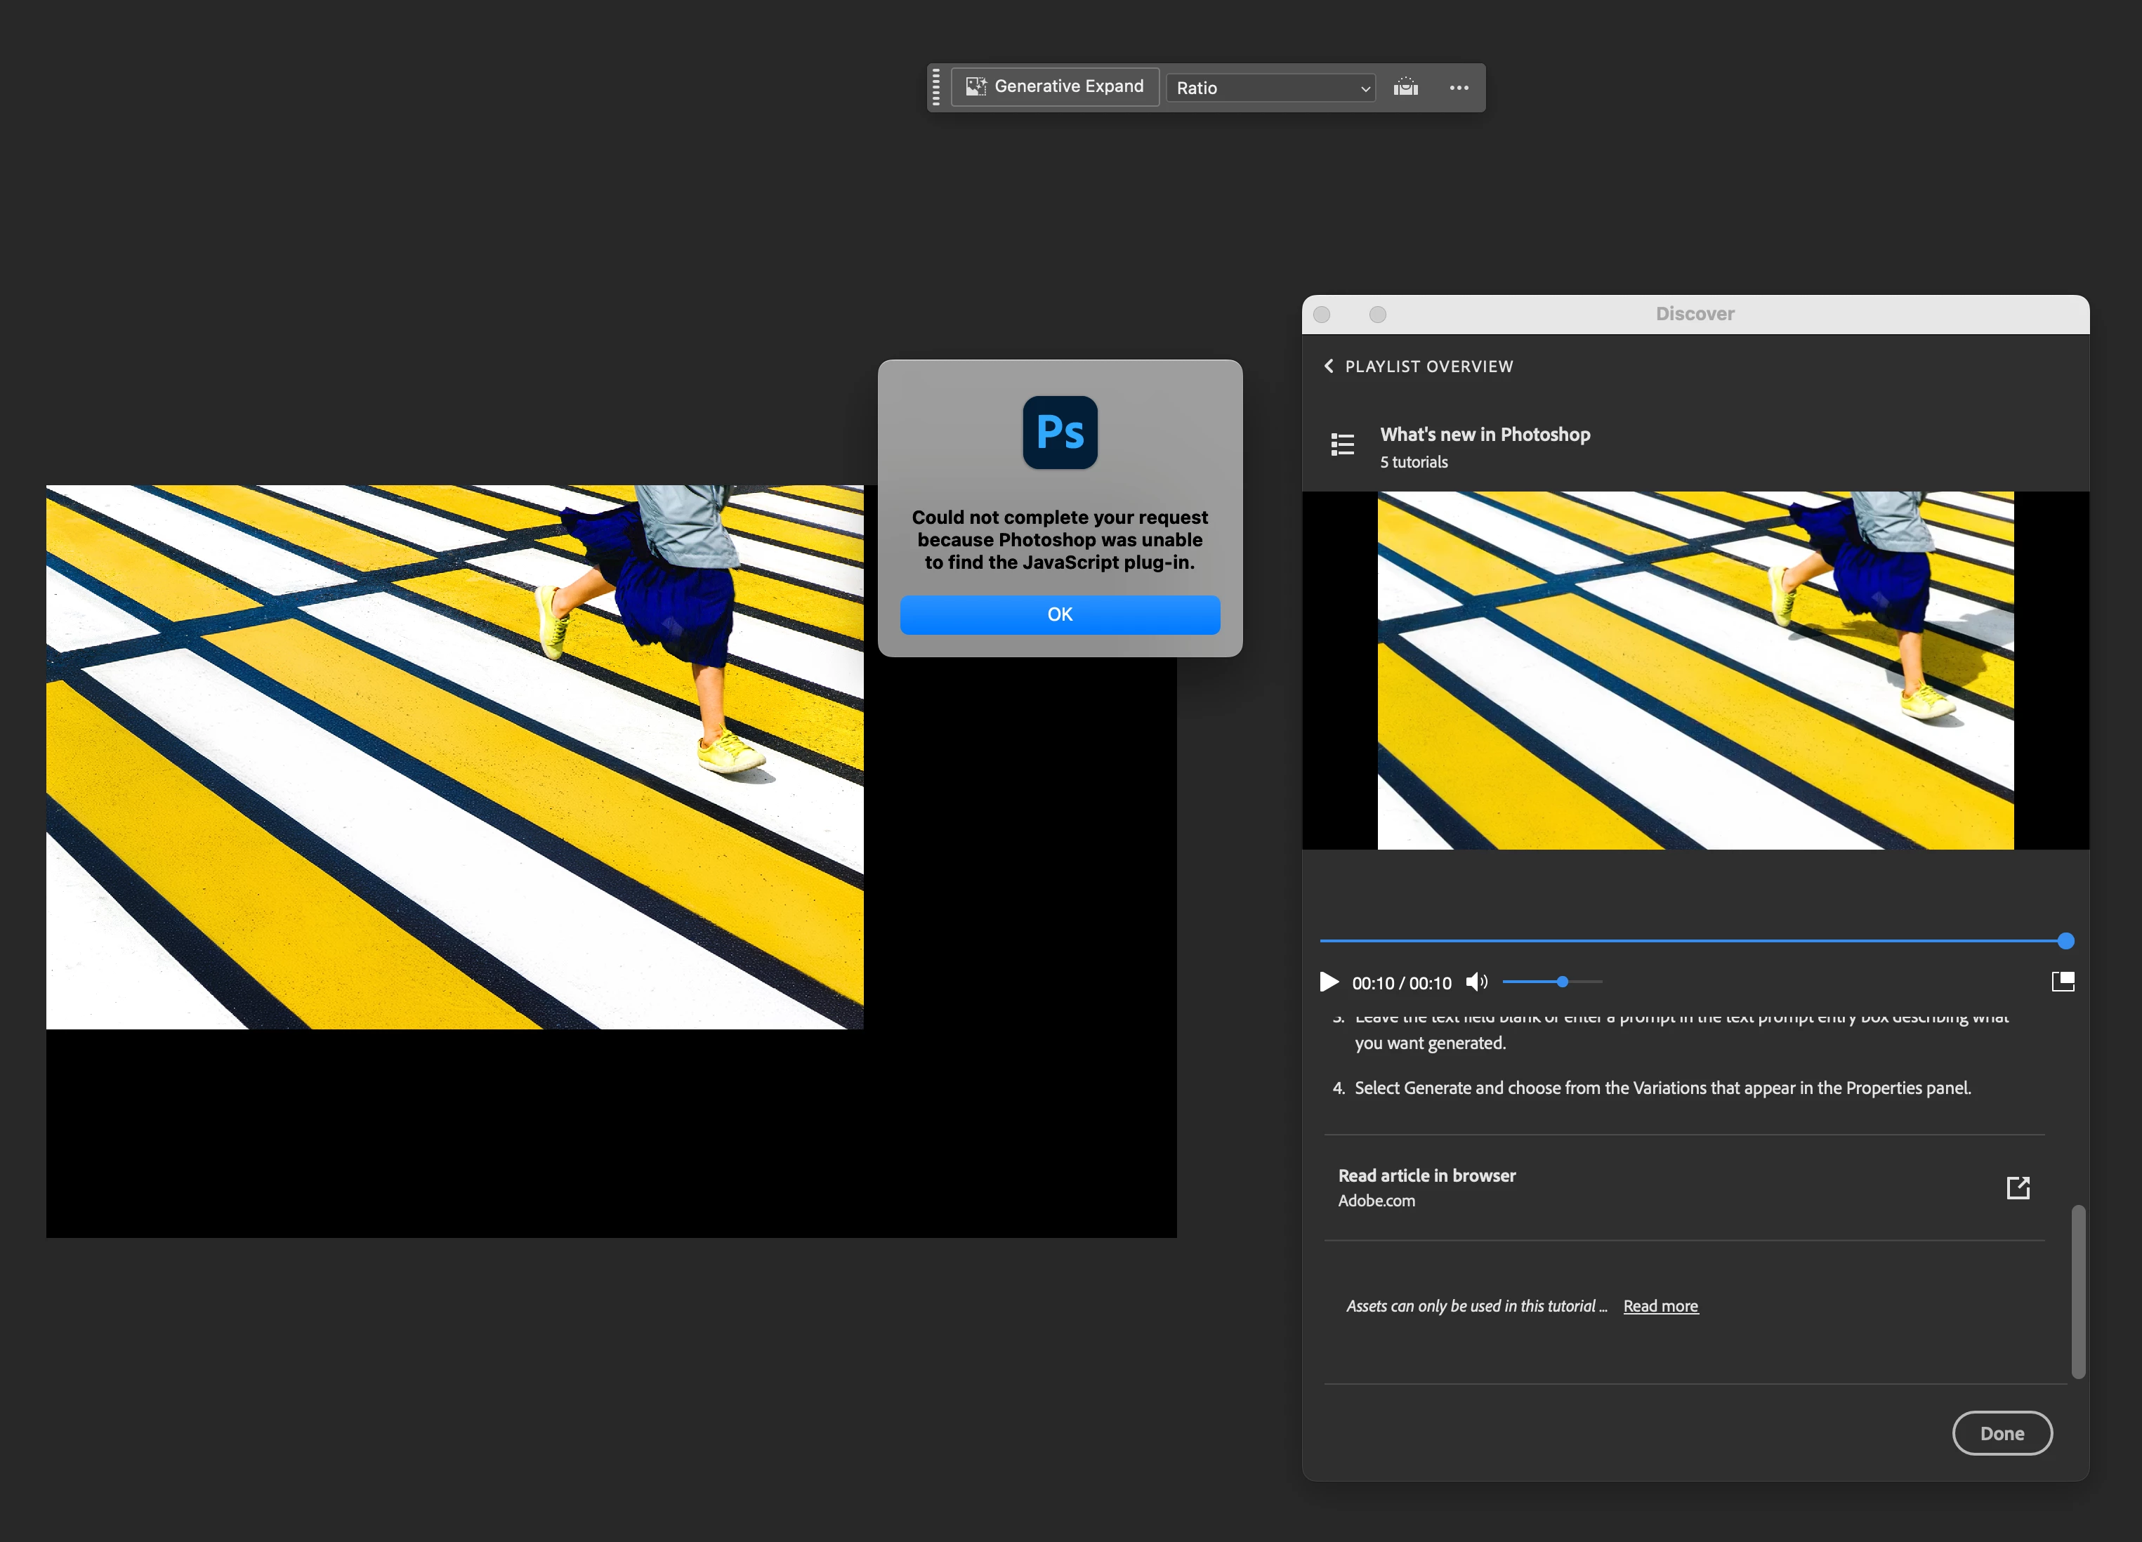Toggle picture-in-picture video mode
This screenshot has width=2142, height=1542.
click(2063, 982)
